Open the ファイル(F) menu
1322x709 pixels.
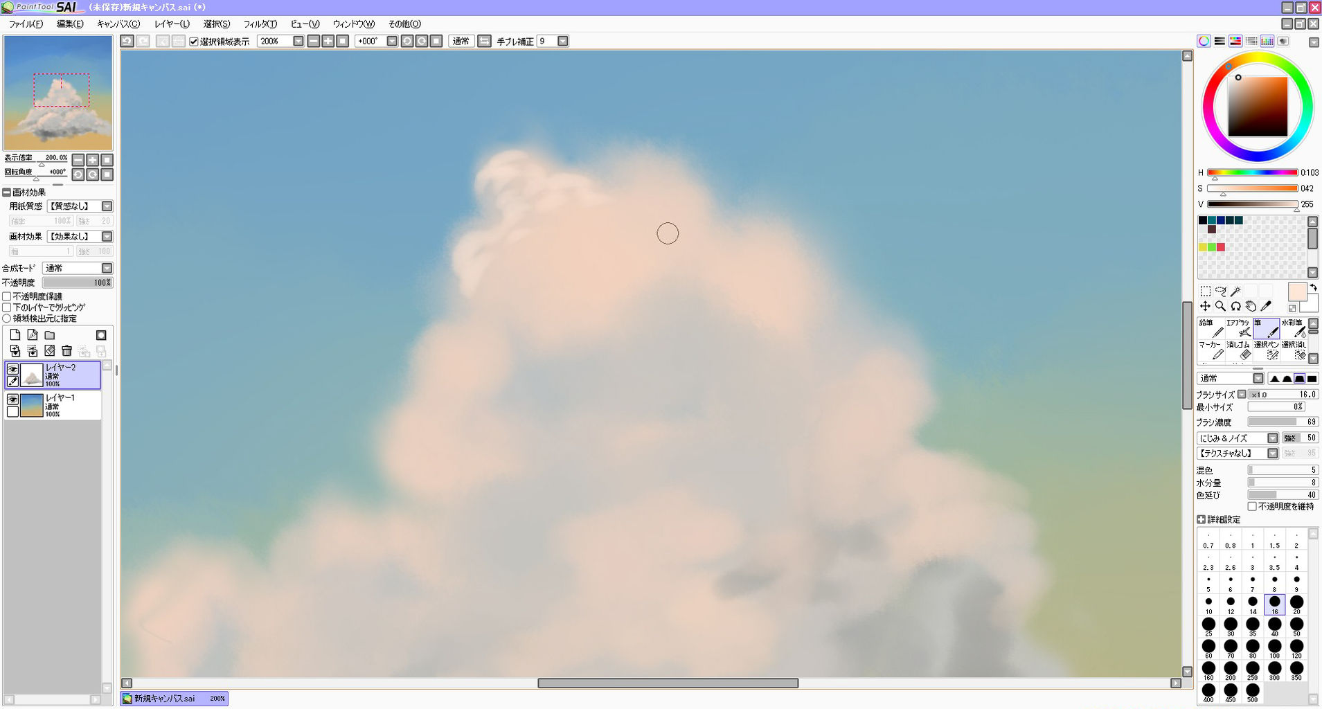26,24
